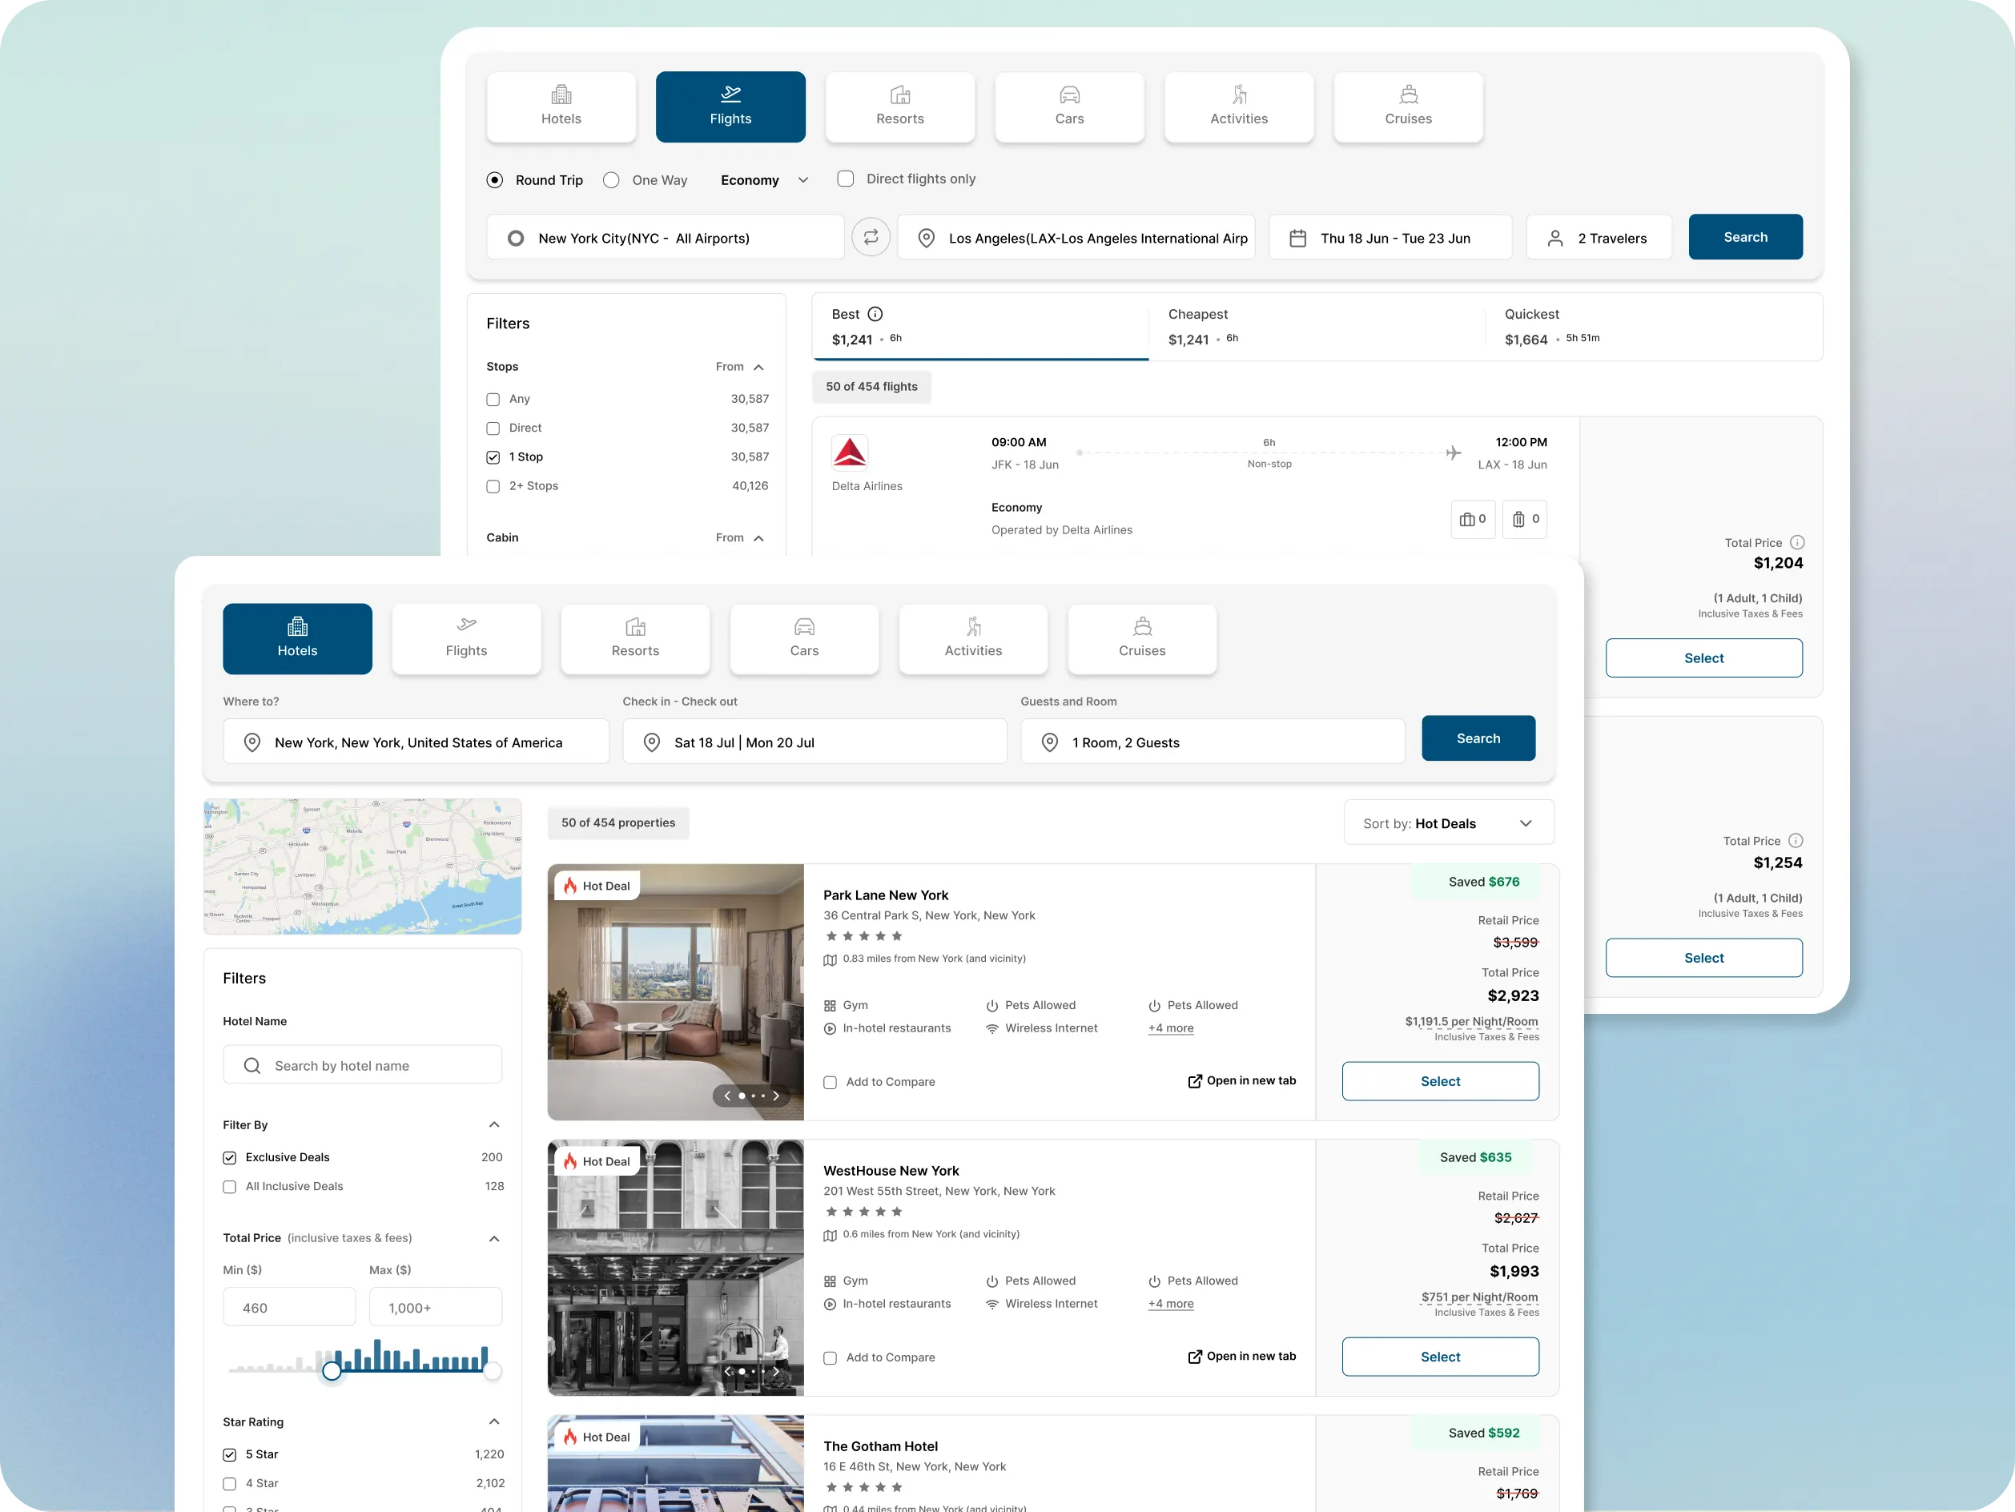
Task: Select the $1,204 Delta flight
Action: pyautogui.click(x=1703, y=658)
